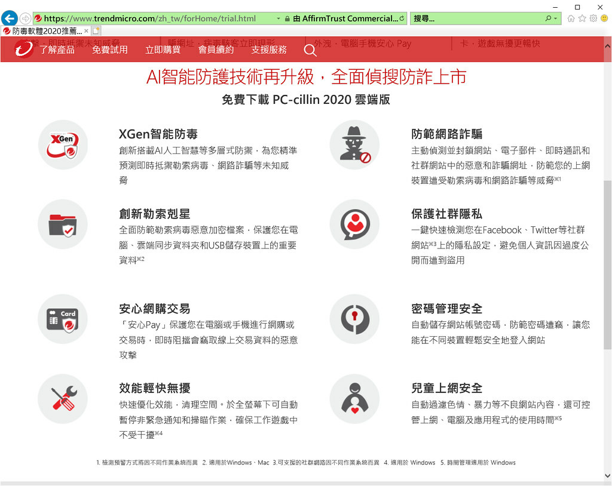Open the search provider dropdown arrow
Screen dimensions: 612x486
555,19
